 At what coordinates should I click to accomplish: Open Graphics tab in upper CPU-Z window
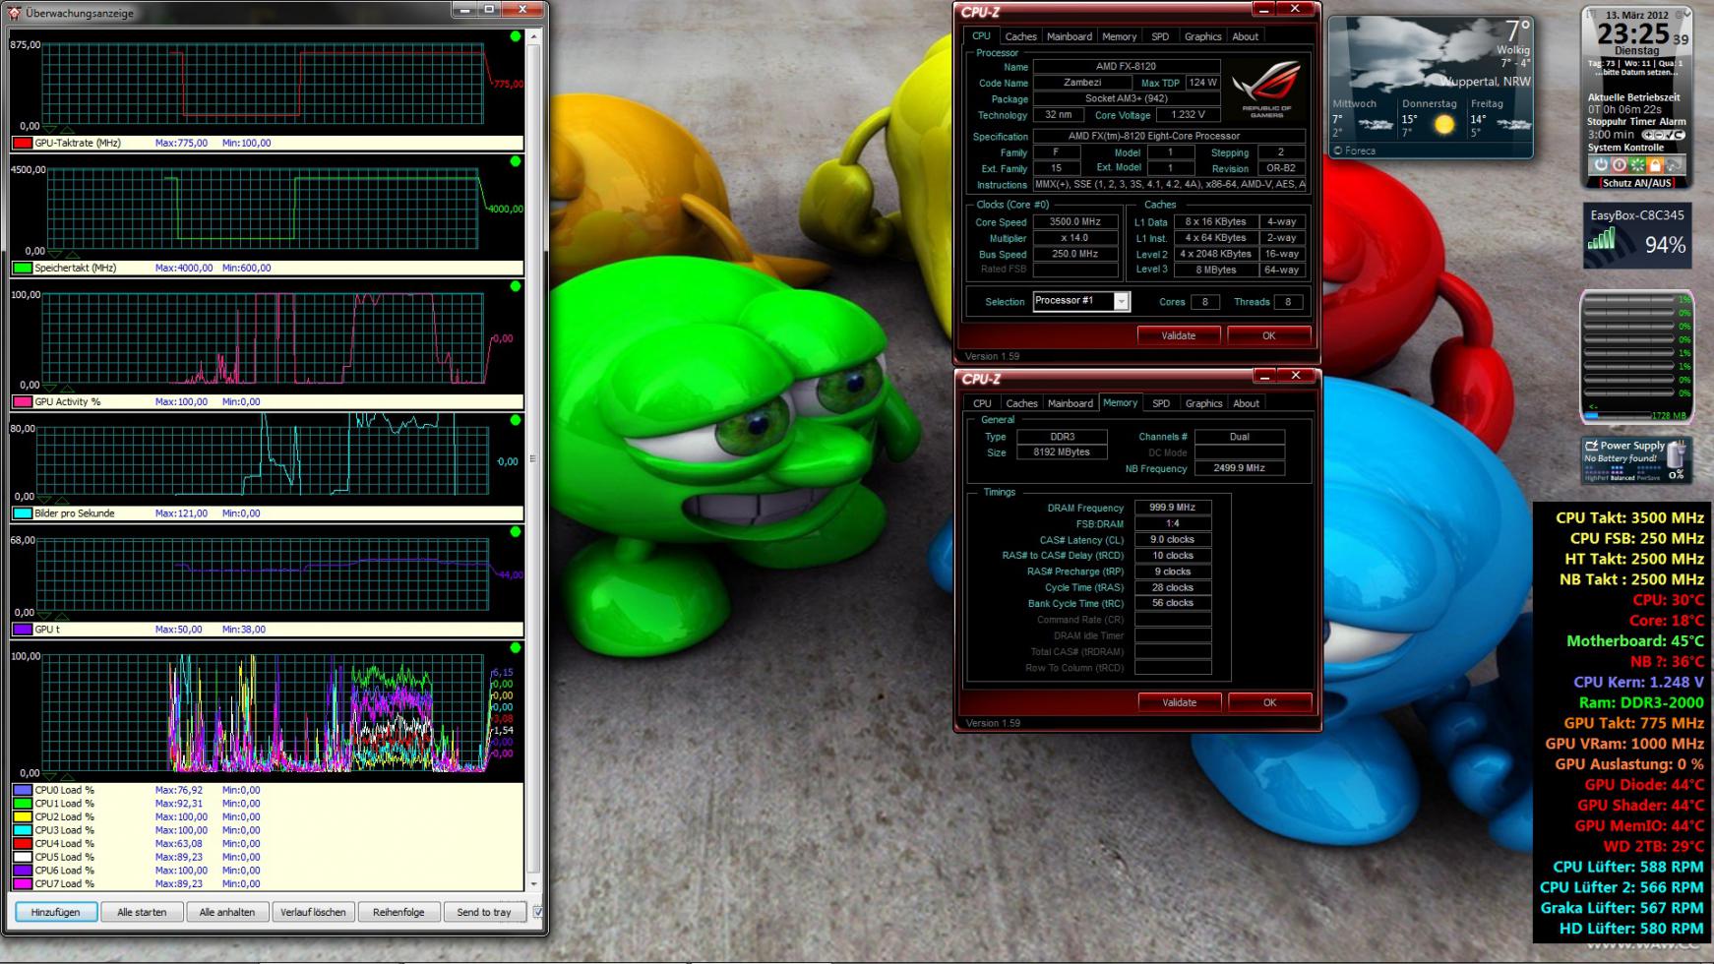click(1202, 36)
